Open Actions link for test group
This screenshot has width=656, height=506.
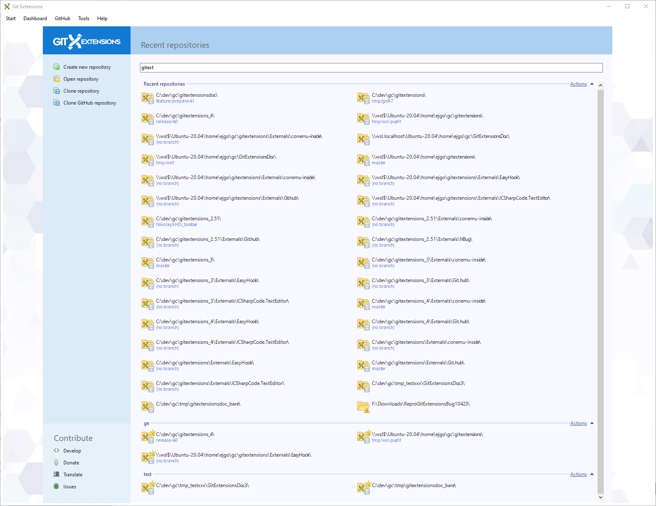[578, 474]
